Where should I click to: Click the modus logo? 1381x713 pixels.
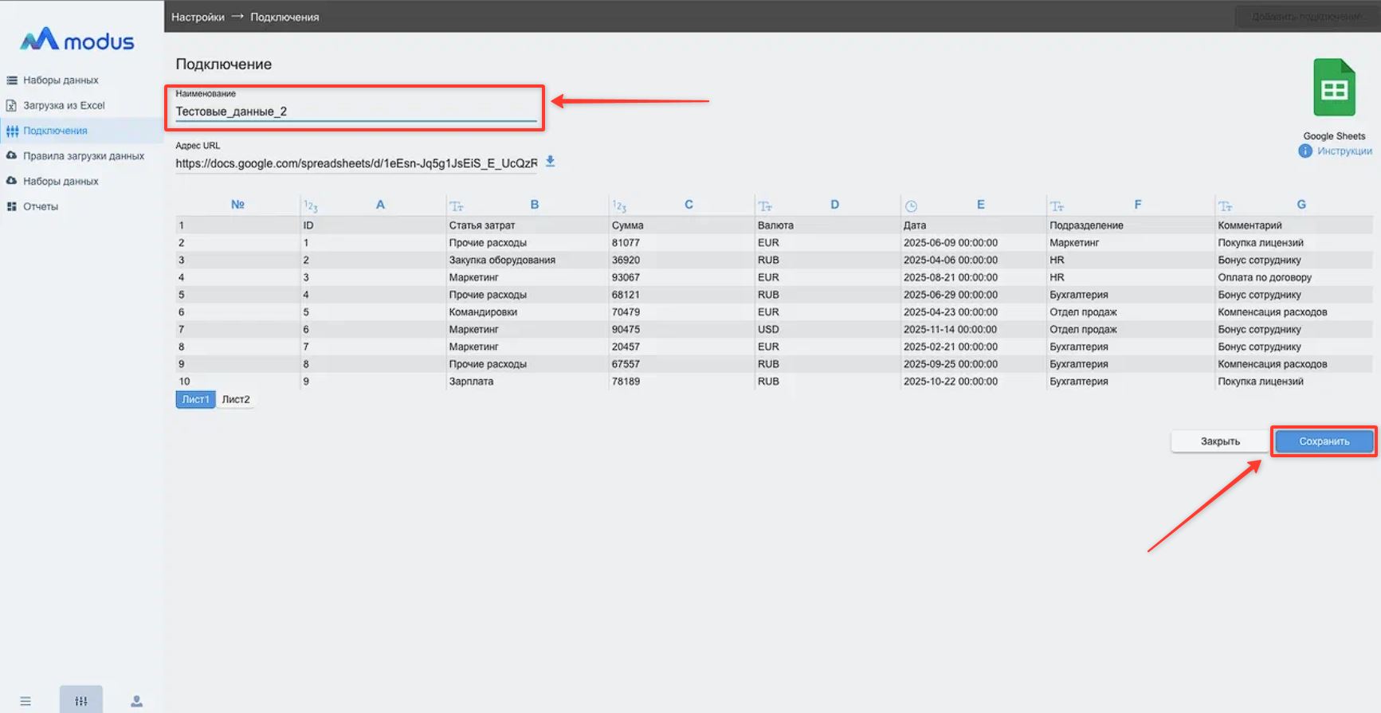[x=77, y=40]
